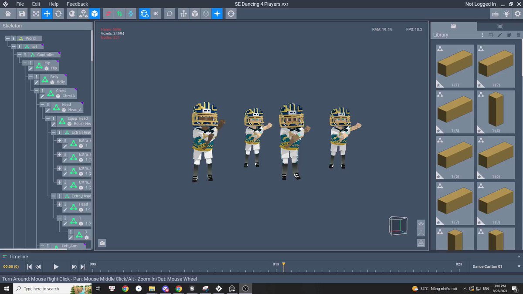The image size is (523, 294).
Task: Toggle the highlighted cube view icon
Action: (x=95, y=14)
